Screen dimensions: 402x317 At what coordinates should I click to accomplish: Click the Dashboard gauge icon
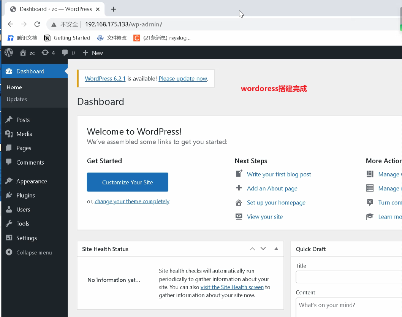(x=9, y=71)
